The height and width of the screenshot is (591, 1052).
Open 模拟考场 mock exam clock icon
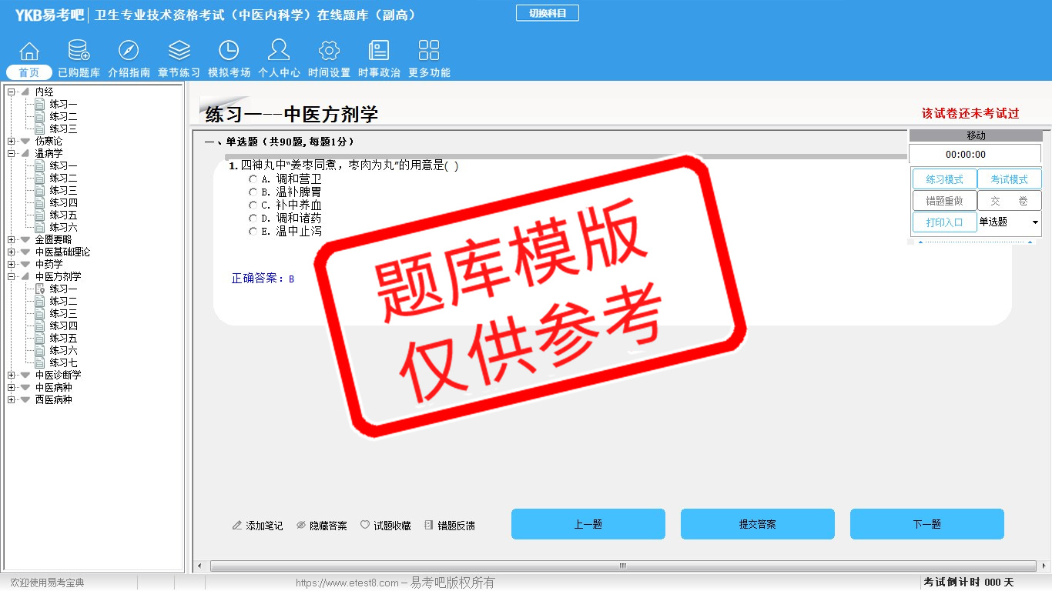point(229,51)
